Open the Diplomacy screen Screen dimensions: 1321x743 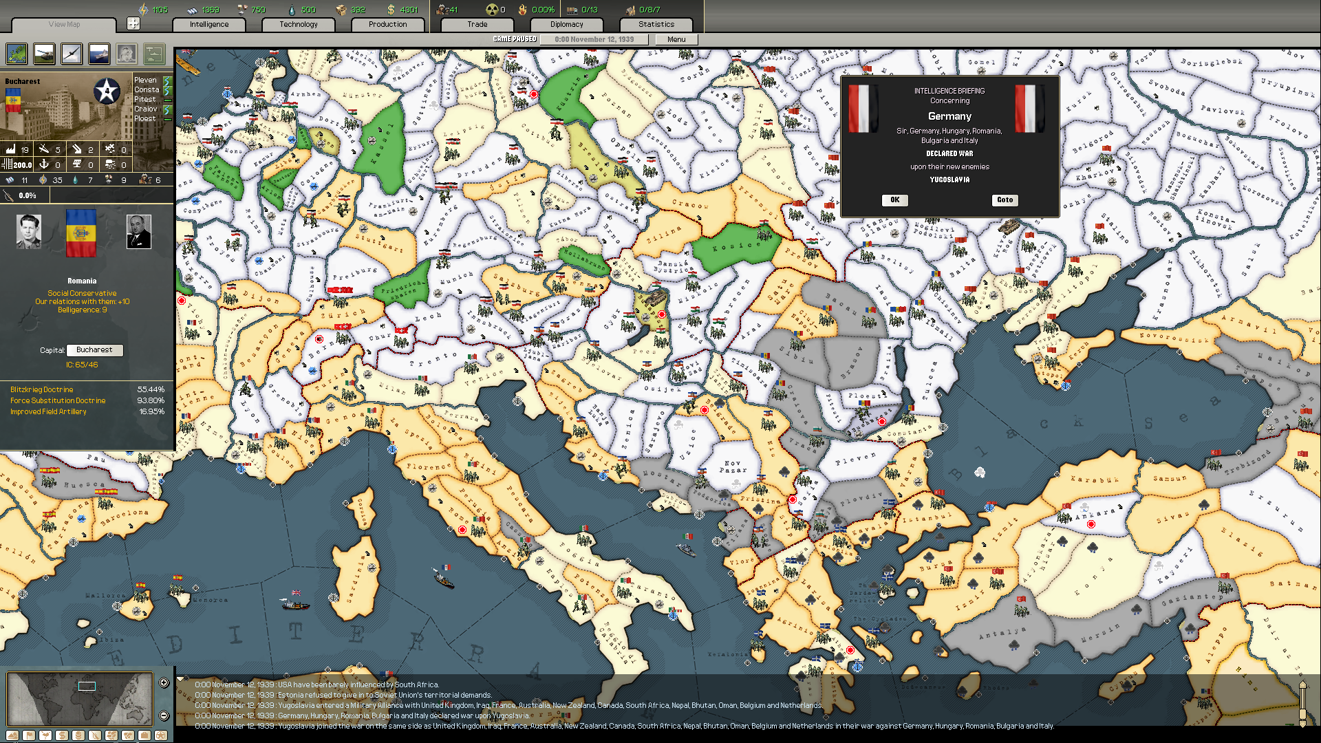click(x=566, y=24)
